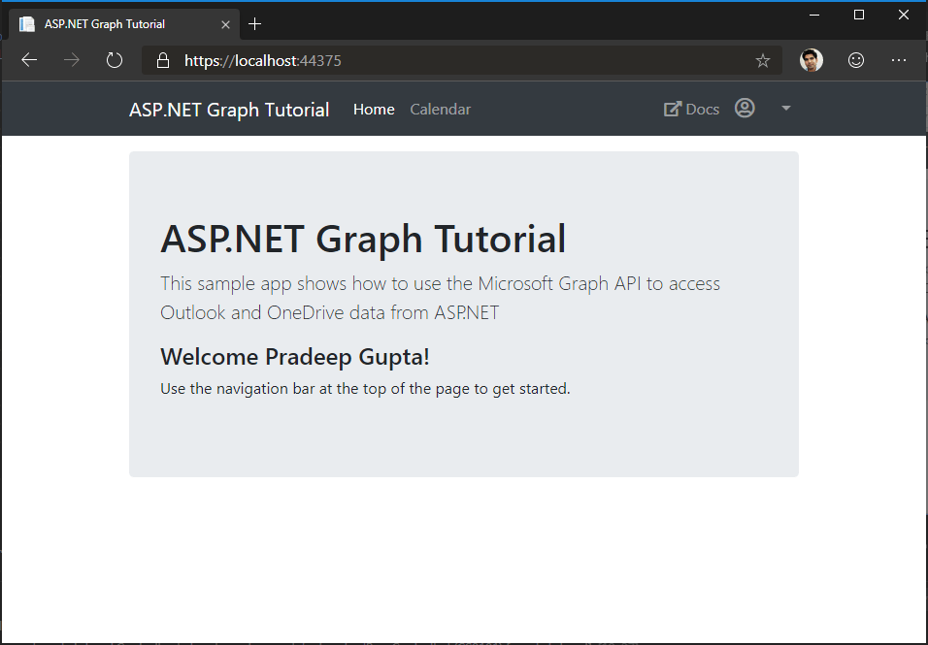Click the large ASP.NET Graph Tutorial heading
Screen dimensions: 928x645
363,239
